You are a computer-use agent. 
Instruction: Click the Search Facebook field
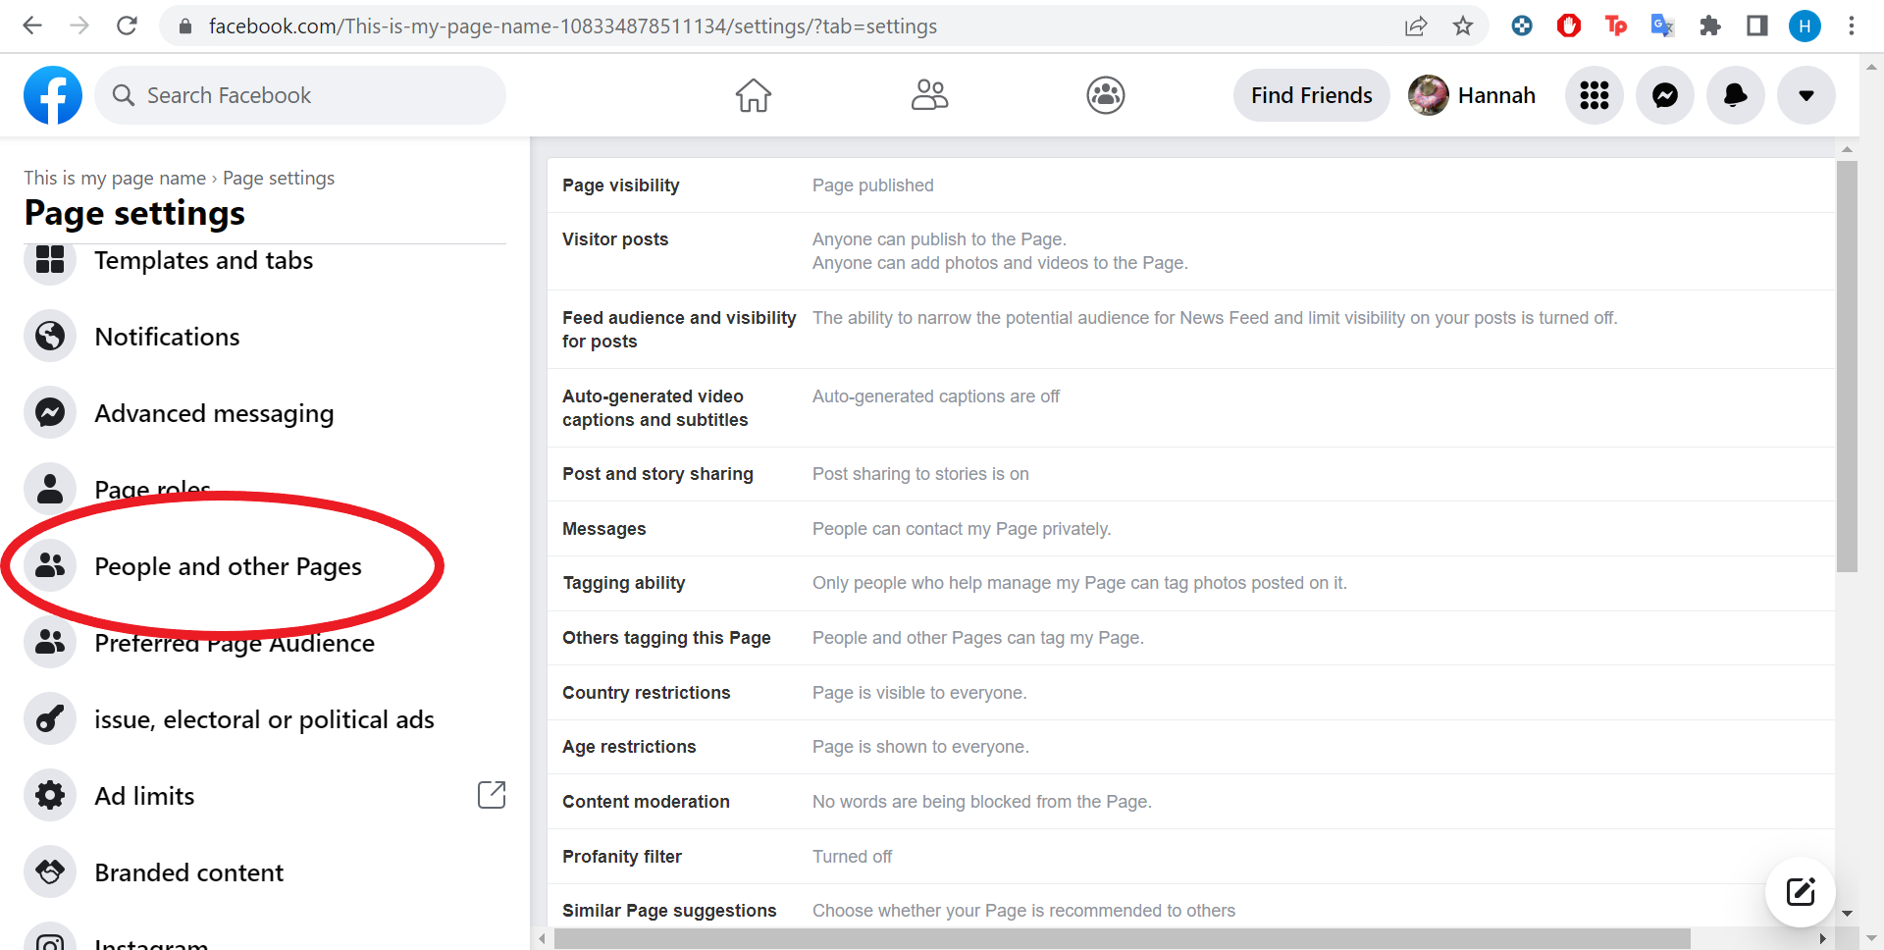[300, 95]
